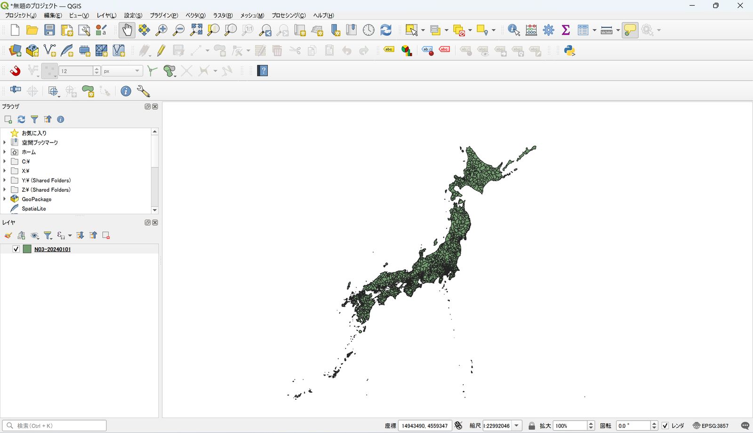The width and height of the screenshot is (753, 433).
Task: Open the Python Console icon
Action: coord(569,51)
